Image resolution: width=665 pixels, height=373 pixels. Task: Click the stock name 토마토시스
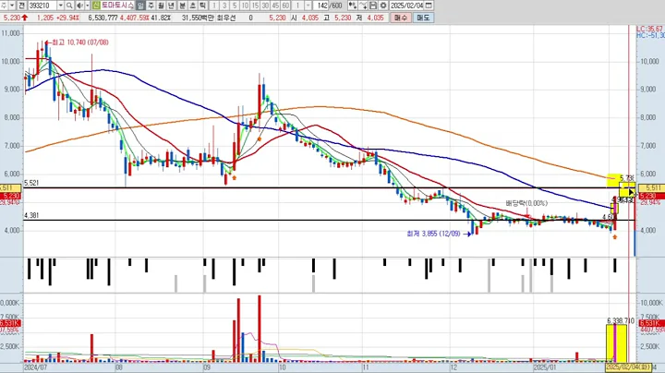pyautogui.click(x=117, y=6)
